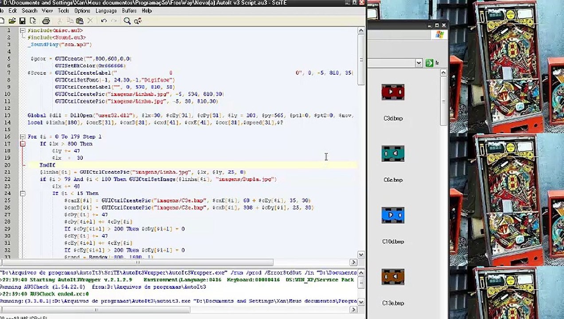The image size is (564, 319).
Task: Click the Cut scissors toolbar icon
Action: (59, 21)
